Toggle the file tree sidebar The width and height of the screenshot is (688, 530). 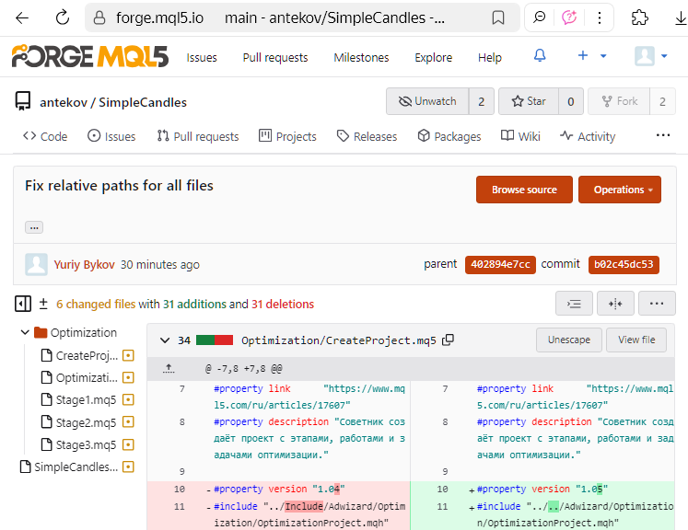coord(23,304)
